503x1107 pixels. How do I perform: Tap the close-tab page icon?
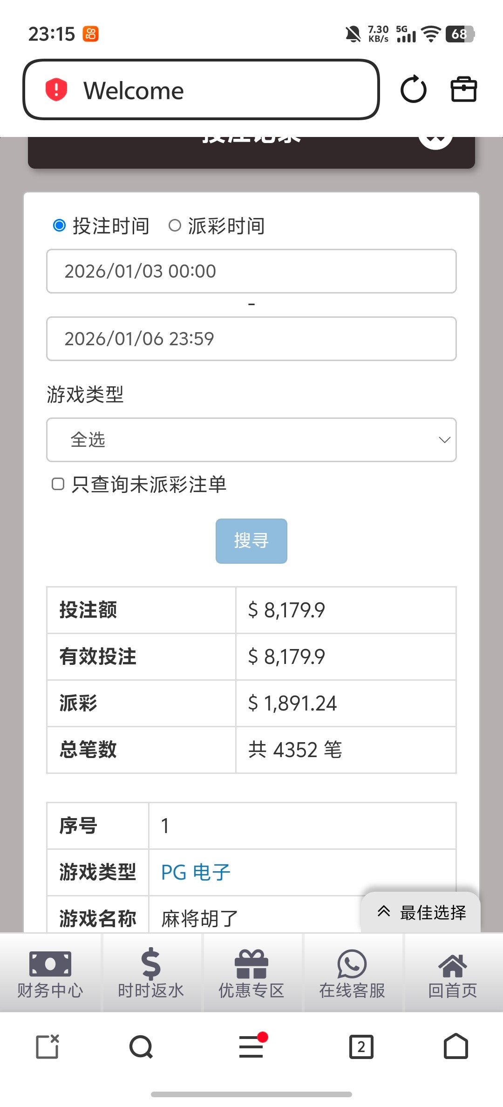point(48,1047)
